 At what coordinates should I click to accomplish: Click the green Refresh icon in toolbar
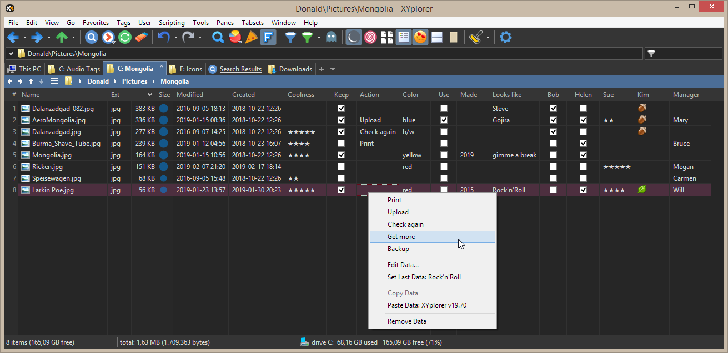point(125,38)
